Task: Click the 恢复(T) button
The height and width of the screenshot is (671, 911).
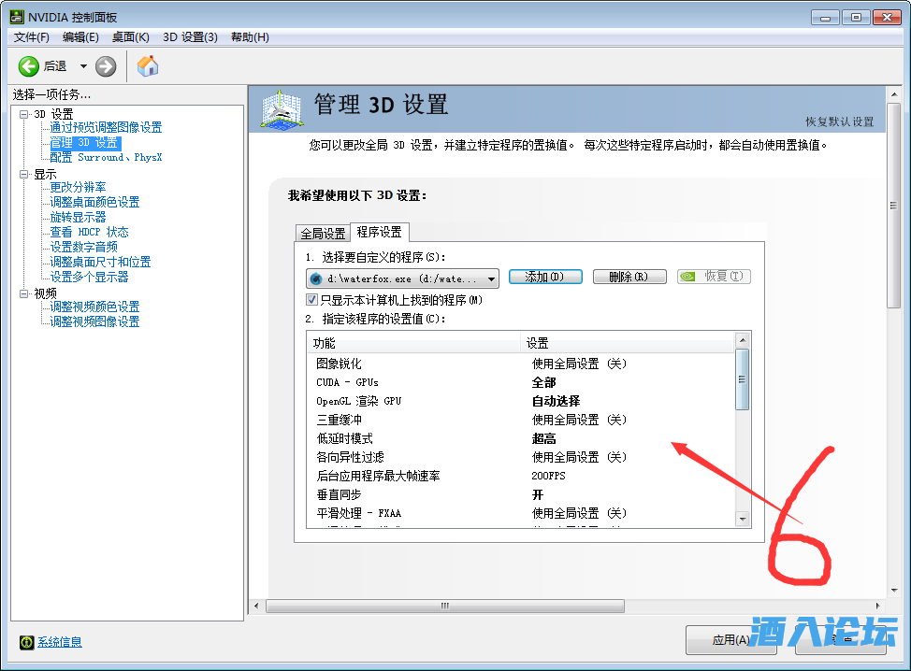Action: (714, 277)
